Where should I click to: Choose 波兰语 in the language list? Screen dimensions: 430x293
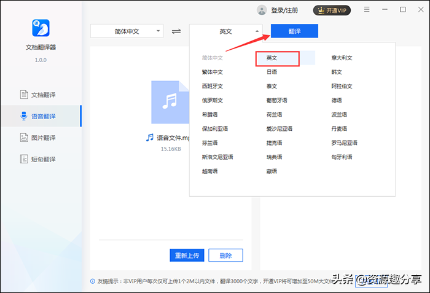point(339,114)
